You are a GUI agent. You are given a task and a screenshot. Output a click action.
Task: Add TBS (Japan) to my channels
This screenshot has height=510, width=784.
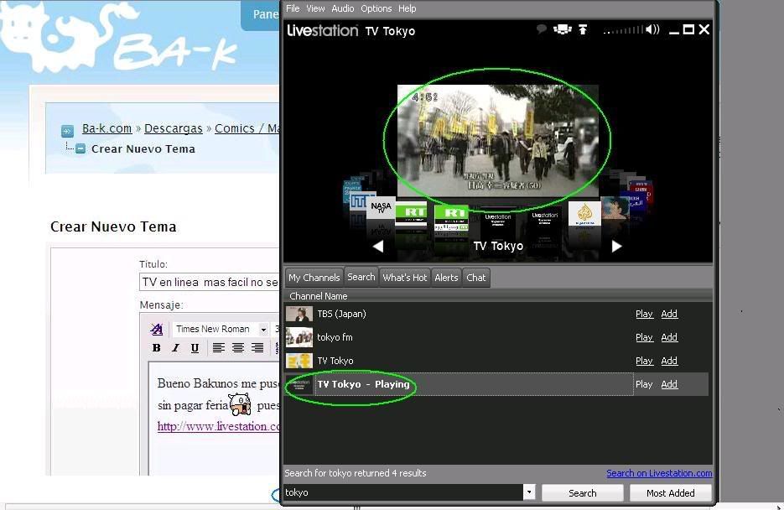(669, 314)
